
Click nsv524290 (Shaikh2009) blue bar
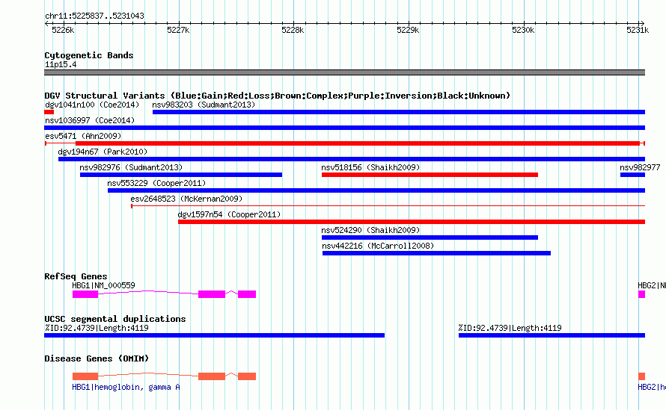pos(430,237)
